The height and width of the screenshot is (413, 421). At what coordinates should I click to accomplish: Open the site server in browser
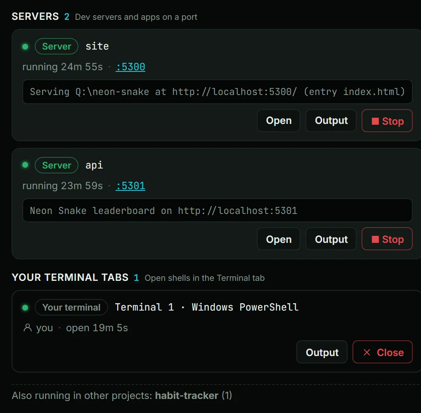(x=279, y=121)
